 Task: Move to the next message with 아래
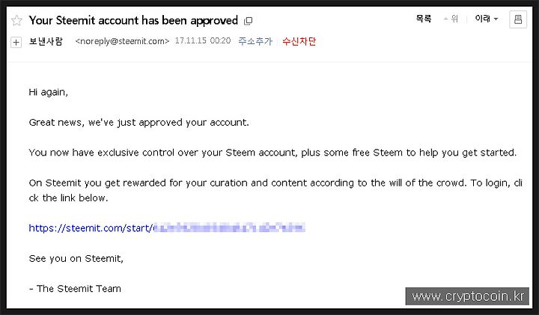[x=483, y=19]
